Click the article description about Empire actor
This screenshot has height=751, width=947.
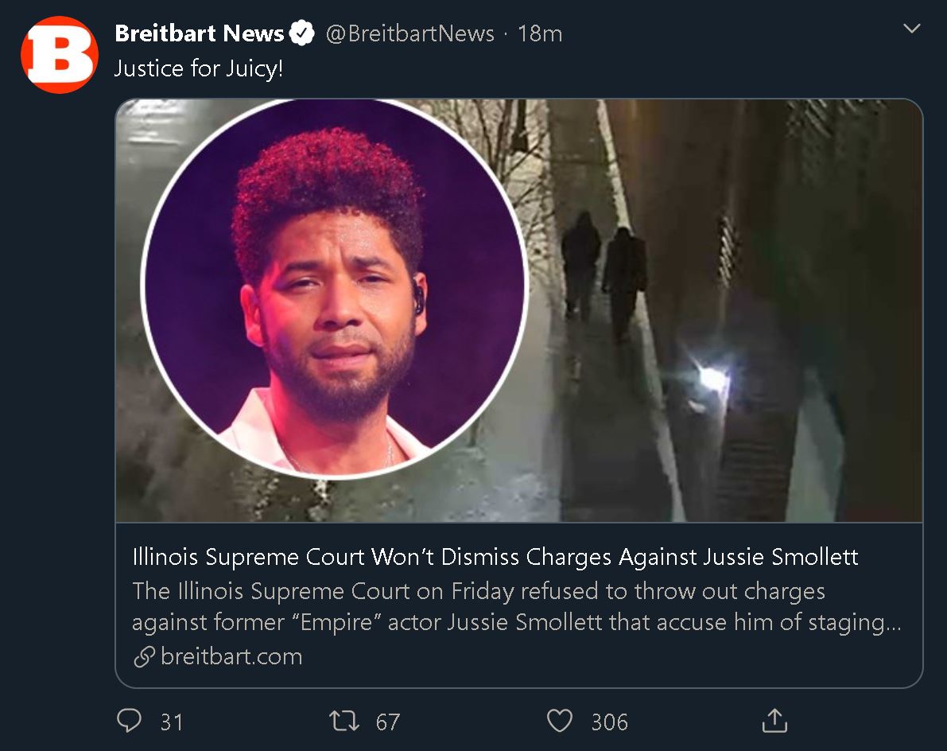(x=516, y=606)
